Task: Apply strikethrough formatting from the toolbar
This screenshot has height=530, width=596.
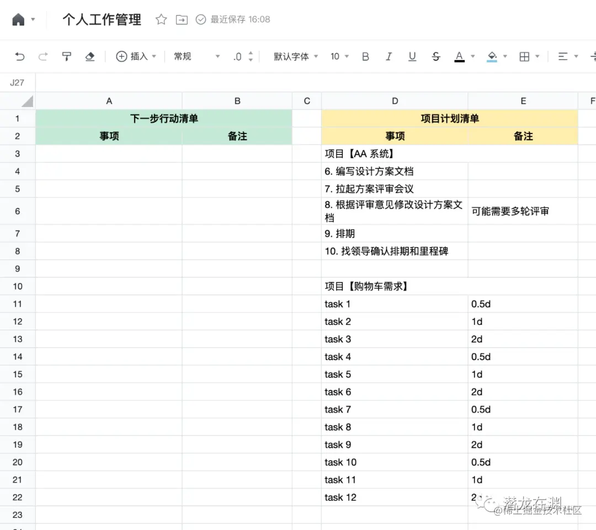Action: [436, 56]
